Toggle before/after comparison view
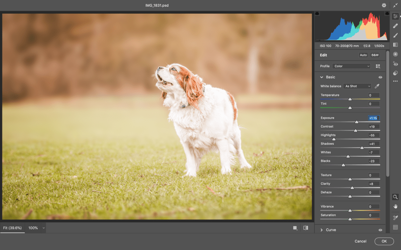Viewport: 401px width, 250px height. tap(305, 228)
